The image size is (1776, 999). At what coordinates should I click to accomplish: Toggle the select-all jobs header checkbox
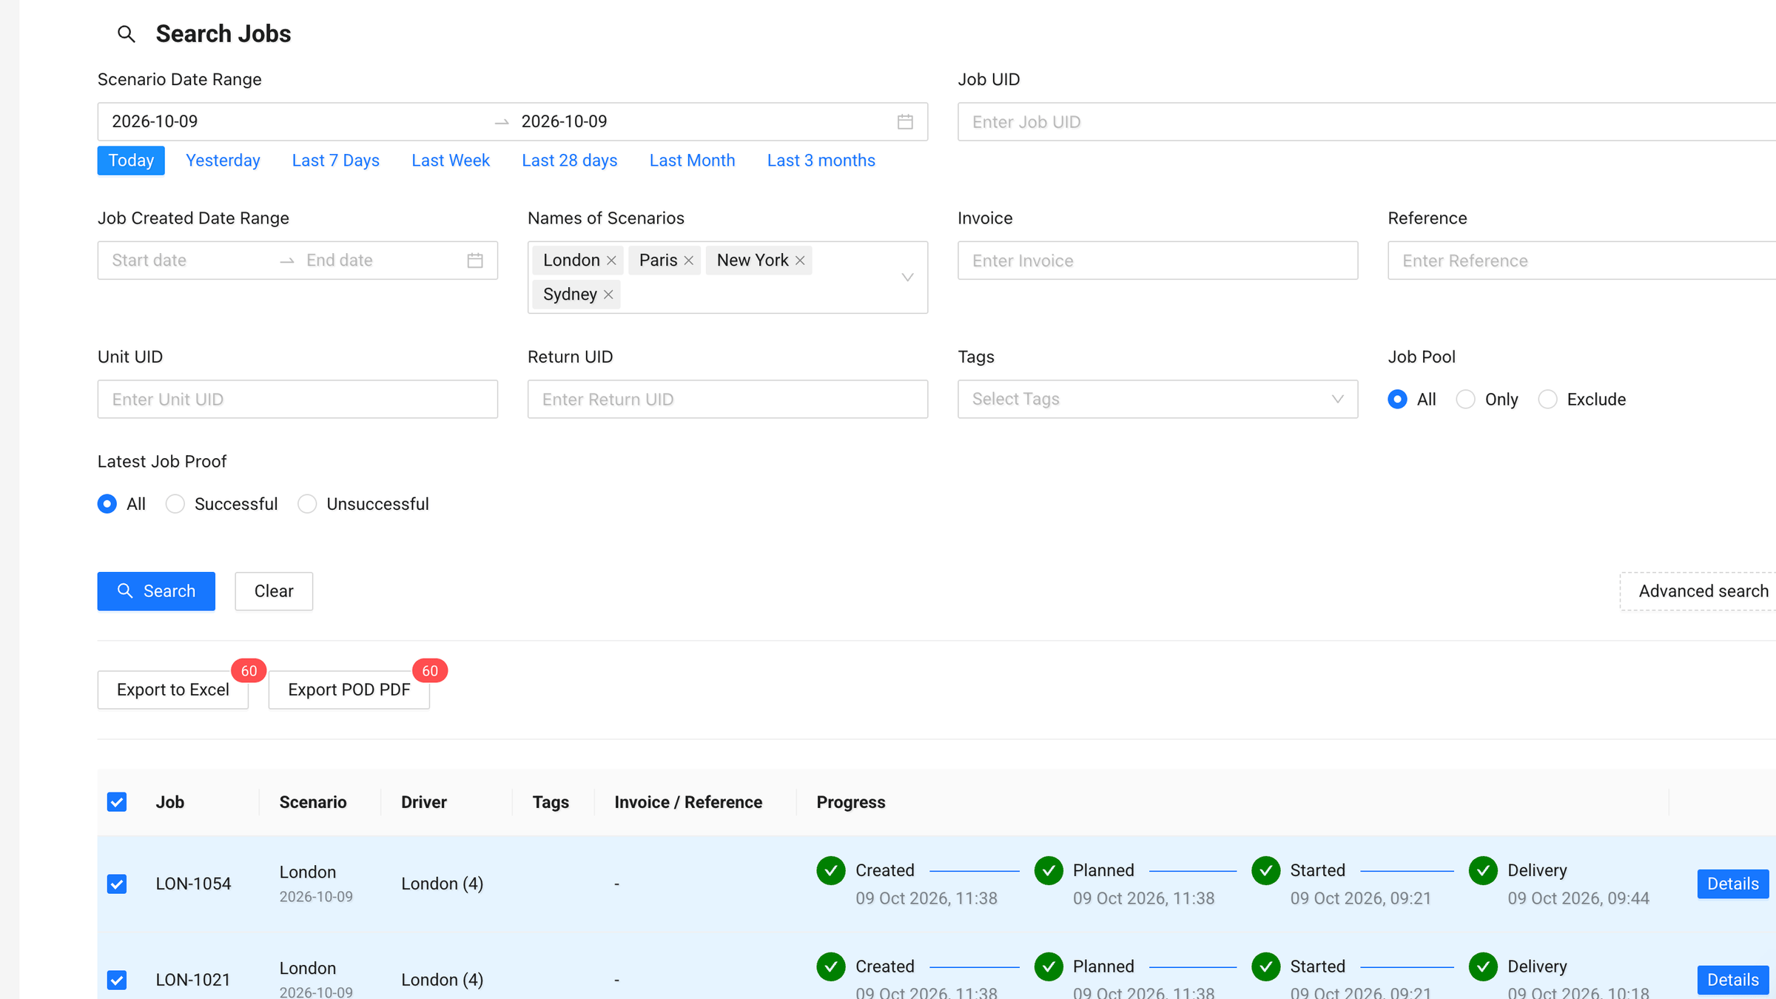[x=117, y=802]
